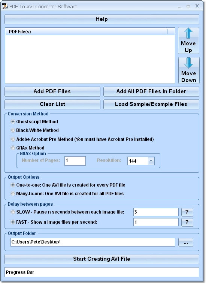Start Creating AVI File
The image size is (206, 284).
coord(102,259)
